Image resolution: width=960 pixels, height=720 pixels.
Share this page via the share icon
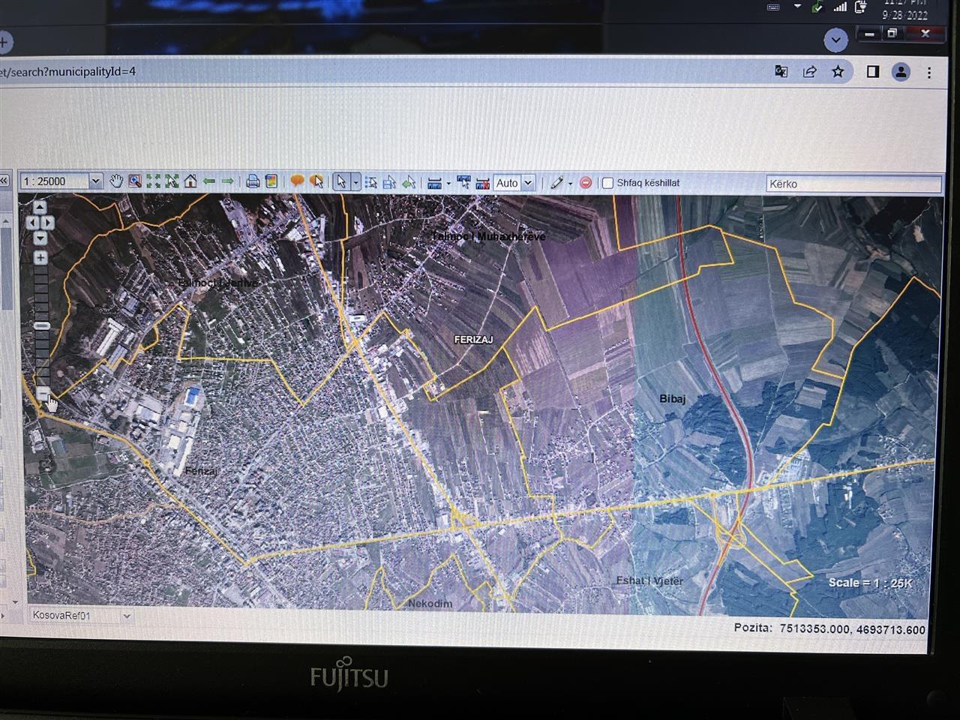pyautogui.click(x=809, y=72)
